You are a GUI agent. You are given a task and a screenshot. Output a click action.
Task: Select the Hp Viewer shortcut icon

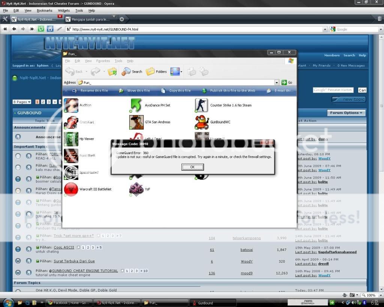[71, 139]
